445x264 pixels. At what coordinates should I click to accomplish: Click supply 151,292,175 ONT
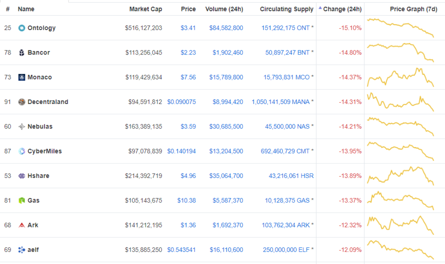[286, 28]
